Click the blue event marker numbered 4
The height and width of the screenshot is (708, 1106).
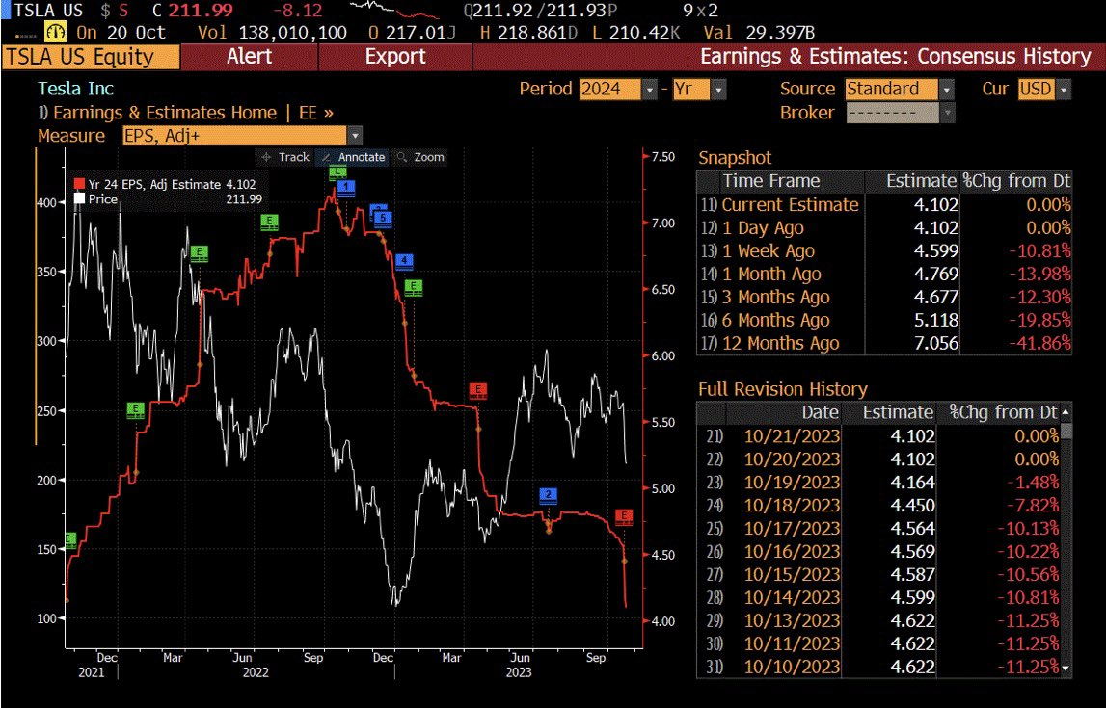pyautogui.click(x=404, y=261)
